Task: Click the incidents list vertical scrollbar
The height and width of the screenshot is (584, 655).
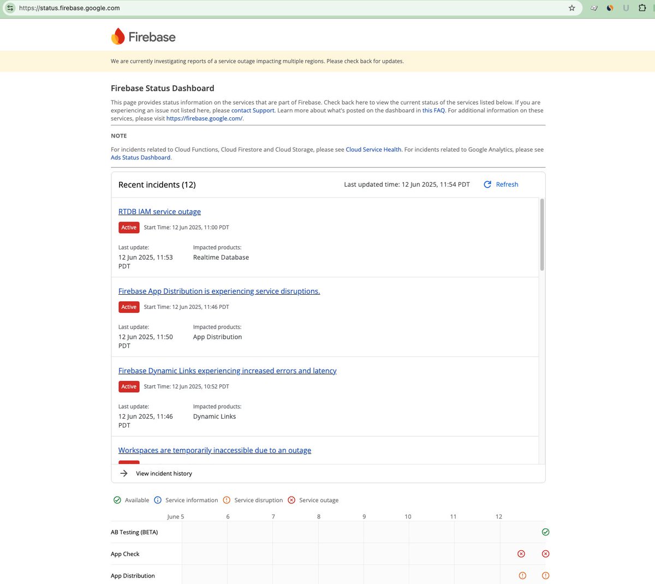Action: pos(542,235)
